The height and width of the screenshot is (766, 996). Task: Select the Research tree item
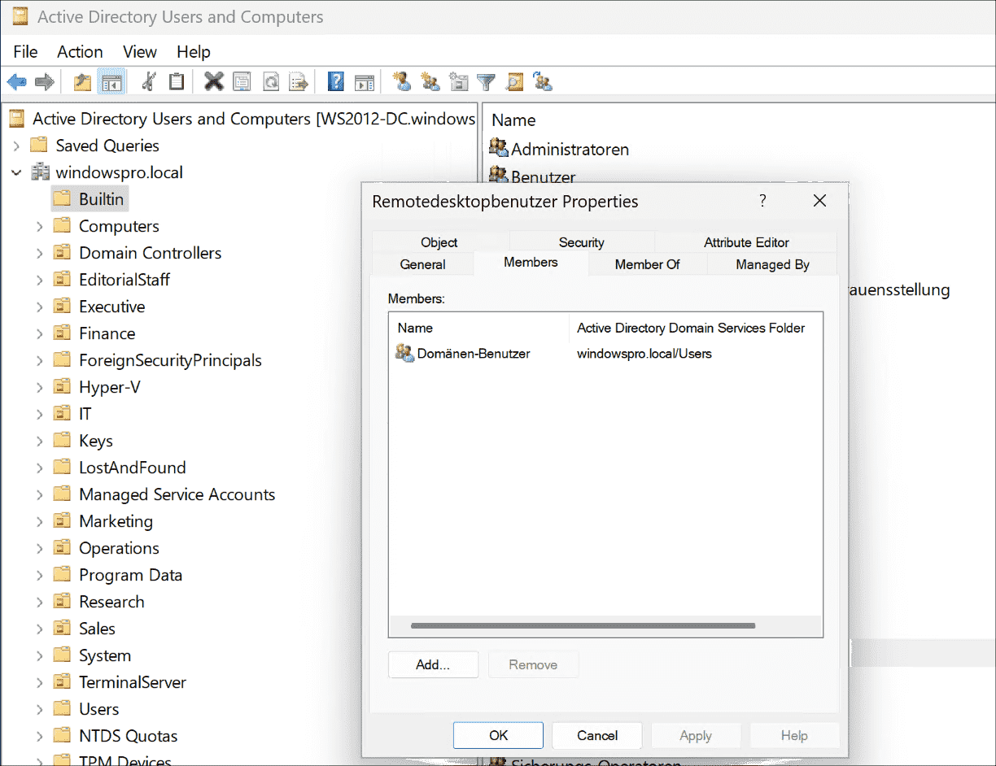click(x=111, y=602)
